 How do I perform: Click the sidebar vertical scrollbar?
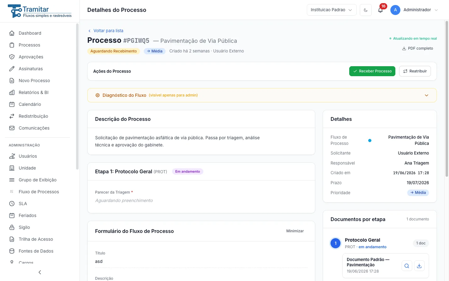[x=77, y=97]
